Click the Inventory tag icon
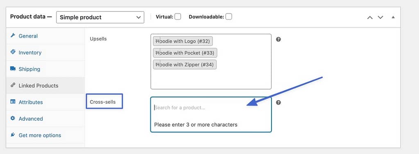Image resolution: width=419 pixels, height=154 pixels. [x=13, y=52]
